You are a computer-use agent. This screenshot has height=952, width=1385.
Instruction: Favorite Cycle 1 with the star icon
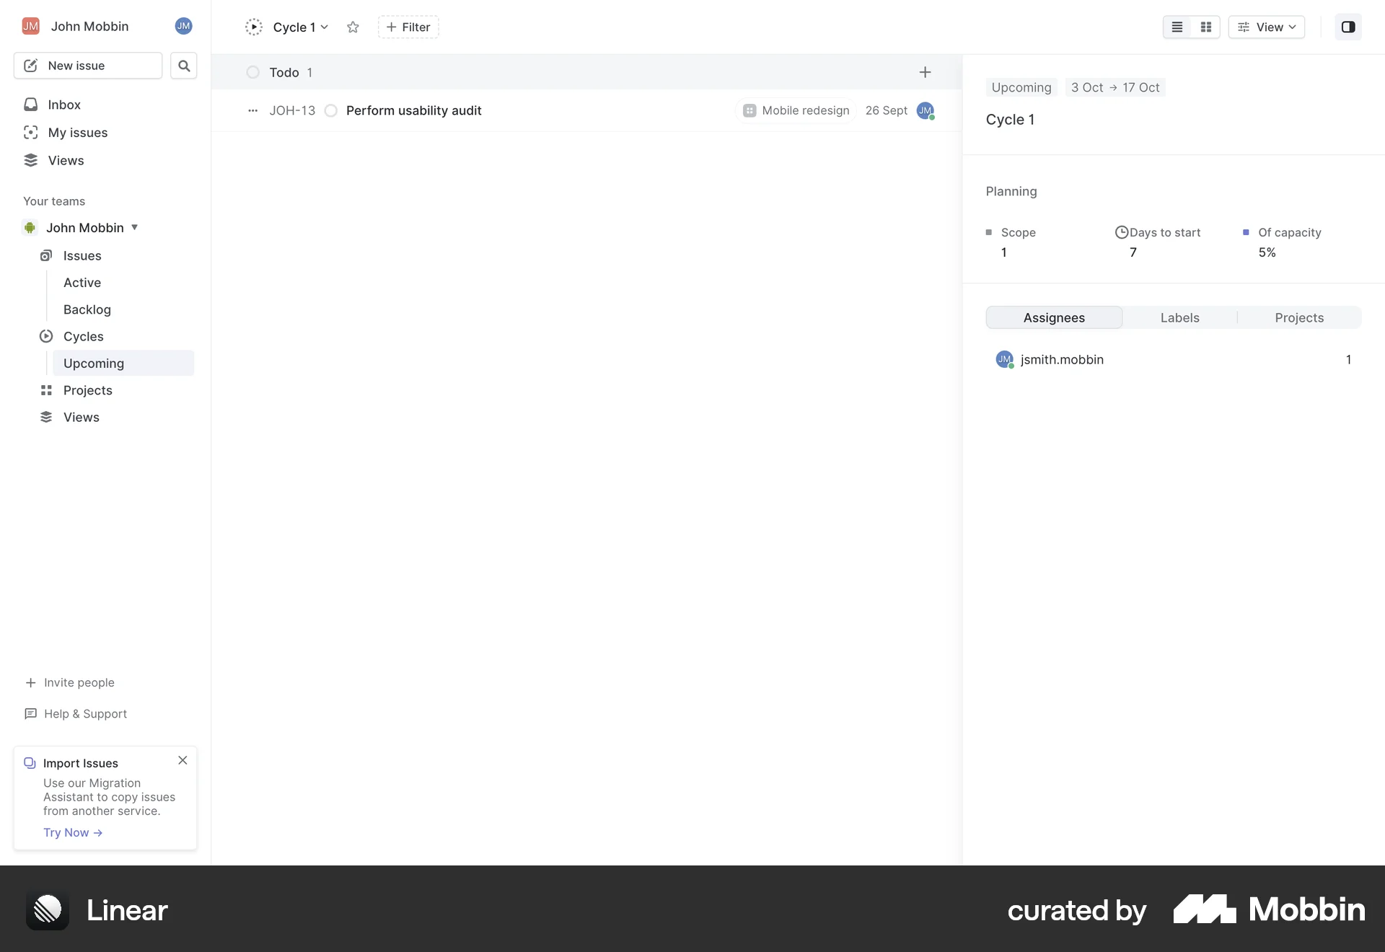[353, 27]
